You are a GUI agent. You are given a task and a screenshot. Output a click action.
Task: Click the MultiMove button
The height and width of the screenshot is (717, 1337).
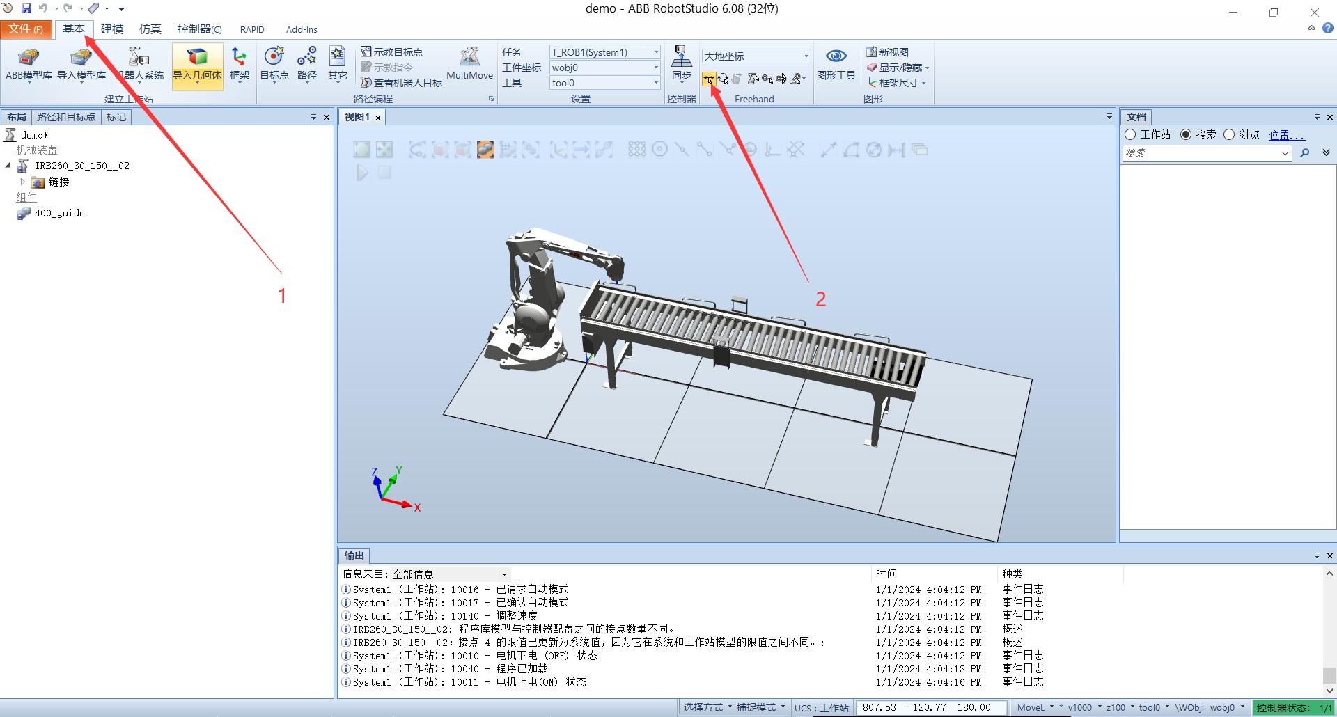pyautogui.click(x=469, y=65)
